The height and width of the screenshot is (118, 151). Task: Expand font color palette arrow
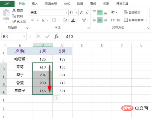77,20
